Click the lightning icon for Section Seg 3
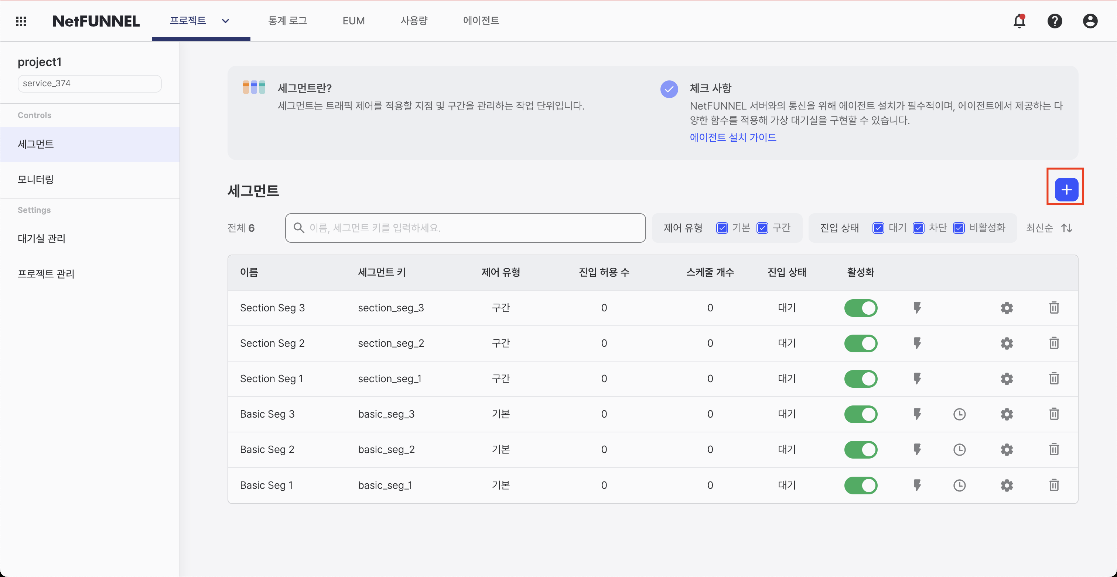Screen dimensions: 1117x577 click(x=918, y=308)
